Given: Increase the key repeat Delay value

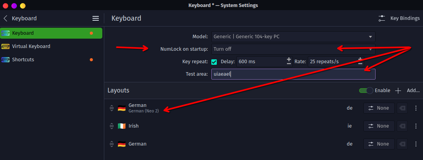Looking at the screenshot, I should (x=289, y=60).
